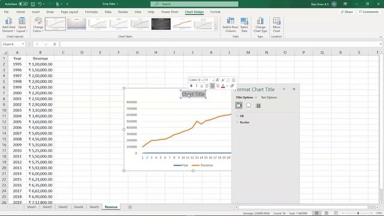Open Add Chart Element menu
Screen dimensions: 384x216
click(x=9, y=25)
